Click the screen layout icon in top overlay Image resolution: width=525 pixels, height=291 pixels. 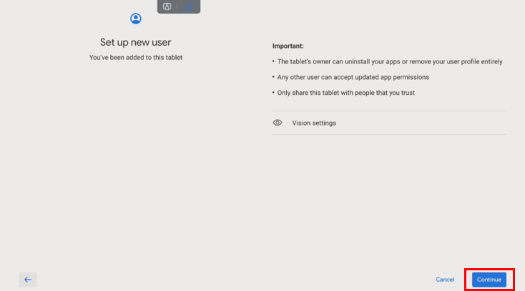167,6
